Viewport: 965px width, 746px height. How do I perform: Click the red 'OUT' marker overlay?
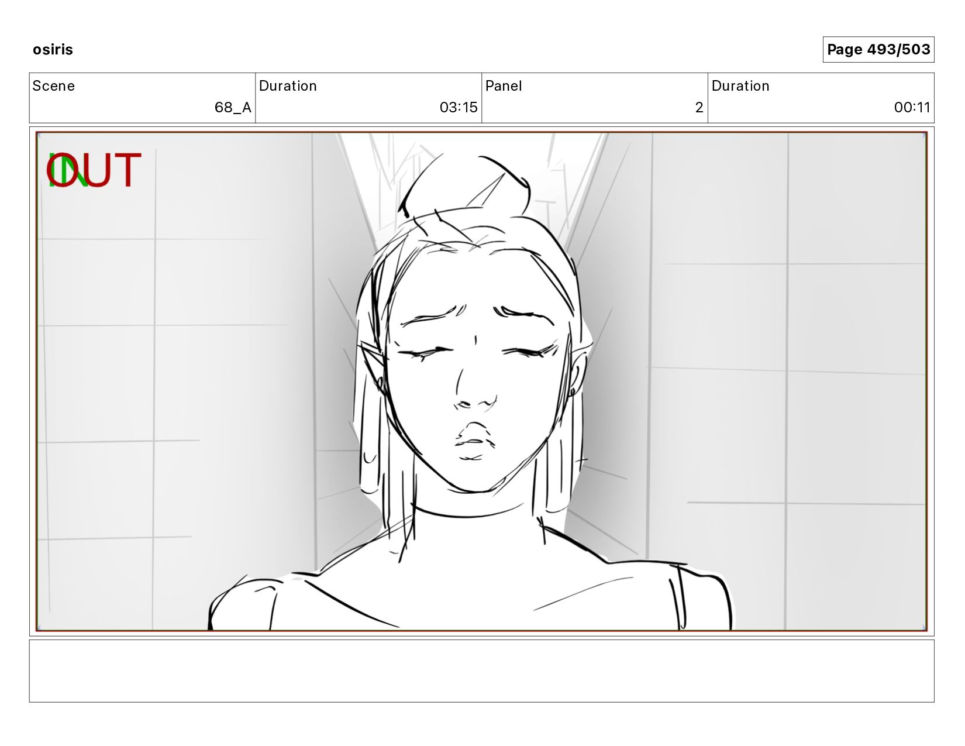tap(94, 170)
